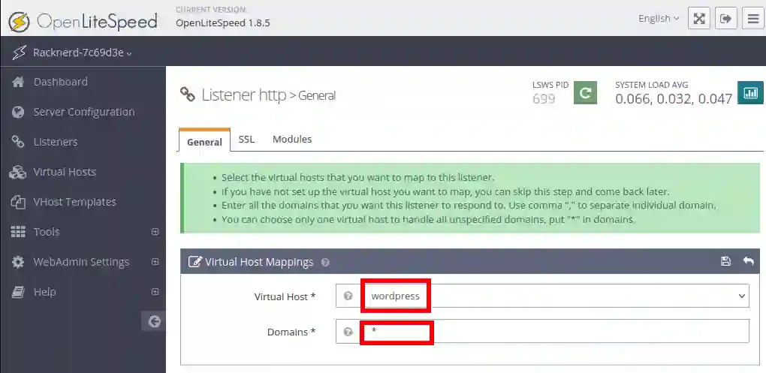Image resolution: width=766 pixels, height=373 pixels.
Task: Click the logout icon in top bar
Action: click(x=725, y=19)
